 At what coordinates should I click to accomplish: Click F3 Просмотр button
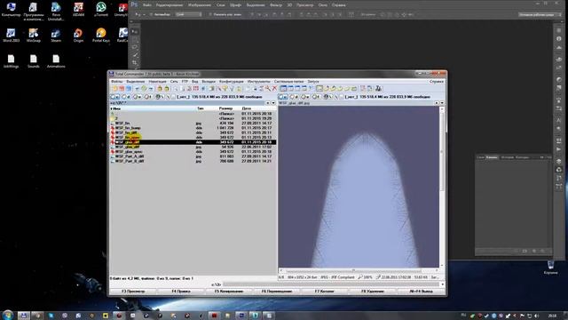click(133, 292)
